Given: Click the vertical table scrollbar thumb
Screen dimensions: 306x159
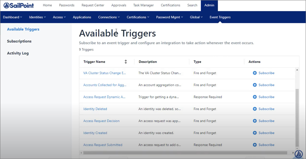Looking at the screenshot, I should coord(297,117).
